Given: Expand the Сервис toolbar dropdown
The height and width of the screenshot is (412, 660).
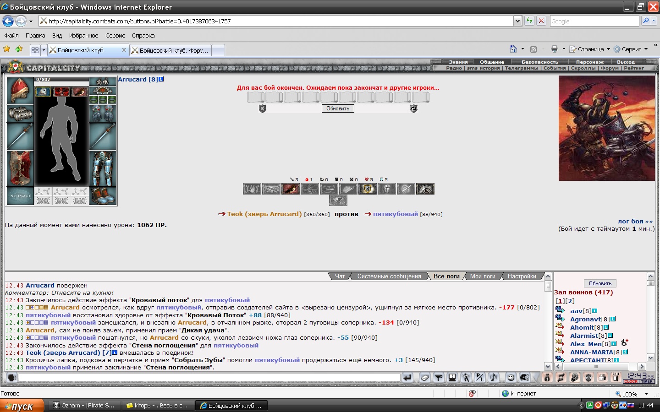Looking at the screenshot, I should coord(646,49).
